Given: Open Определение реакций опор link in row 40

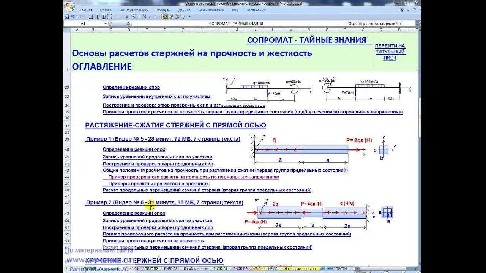Looking at the screenshot, I should [134, 150].
